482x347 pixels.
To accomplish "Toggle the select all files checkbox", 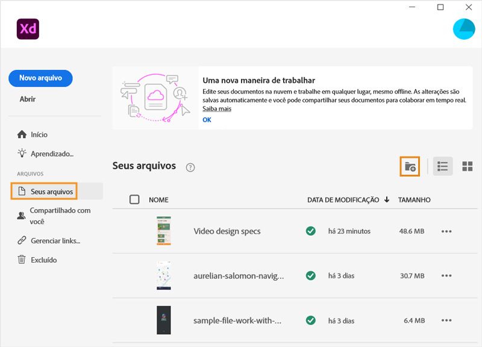I will pos(135,199).
